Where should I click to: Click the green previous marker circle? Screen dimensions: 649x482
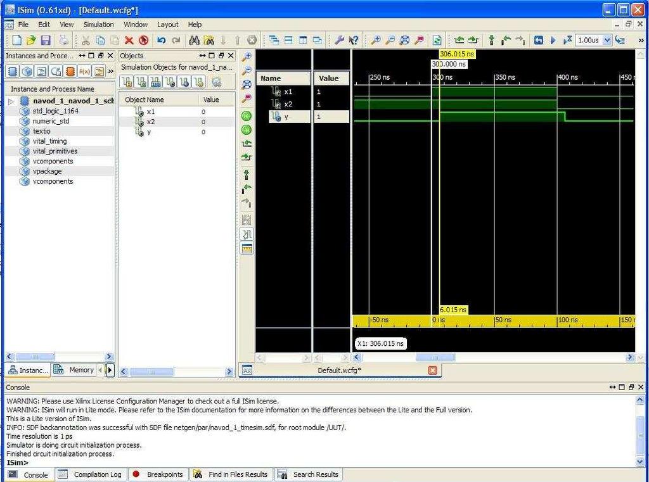pos(247,116)
